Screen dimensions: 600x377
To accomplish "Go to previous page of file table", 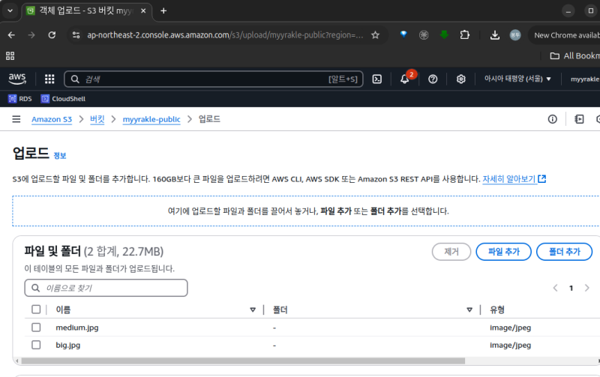I will tap(555, 288).
